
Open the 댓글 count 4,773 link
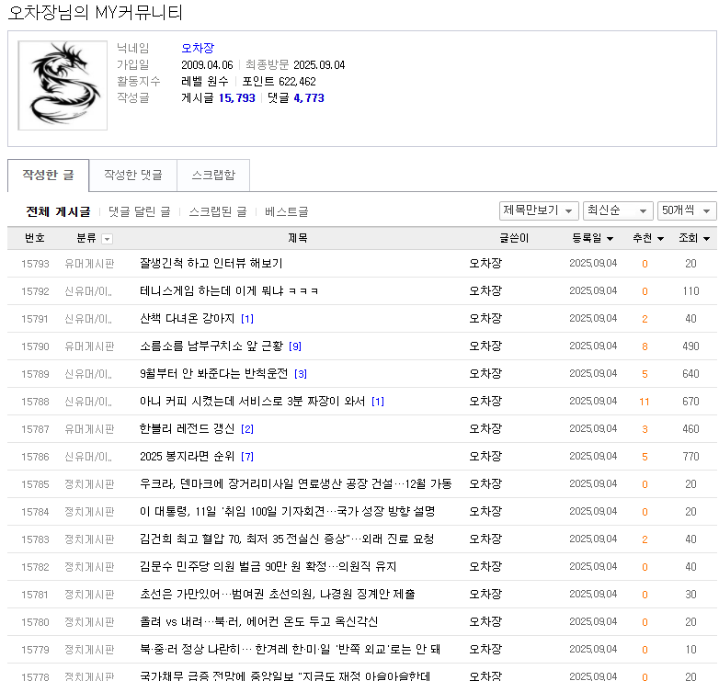click(x=308, y=97)
